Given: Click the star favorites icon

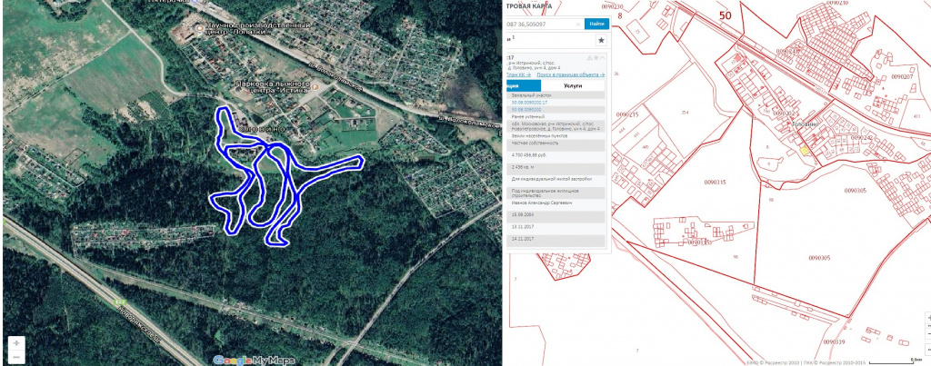Looking at the screenshot, I should click(x=601, y=40).
